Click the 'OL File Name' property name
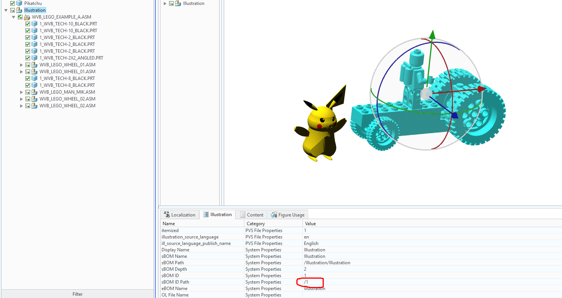The width and height of the screenshot is (562, 298). click(175, 295)
